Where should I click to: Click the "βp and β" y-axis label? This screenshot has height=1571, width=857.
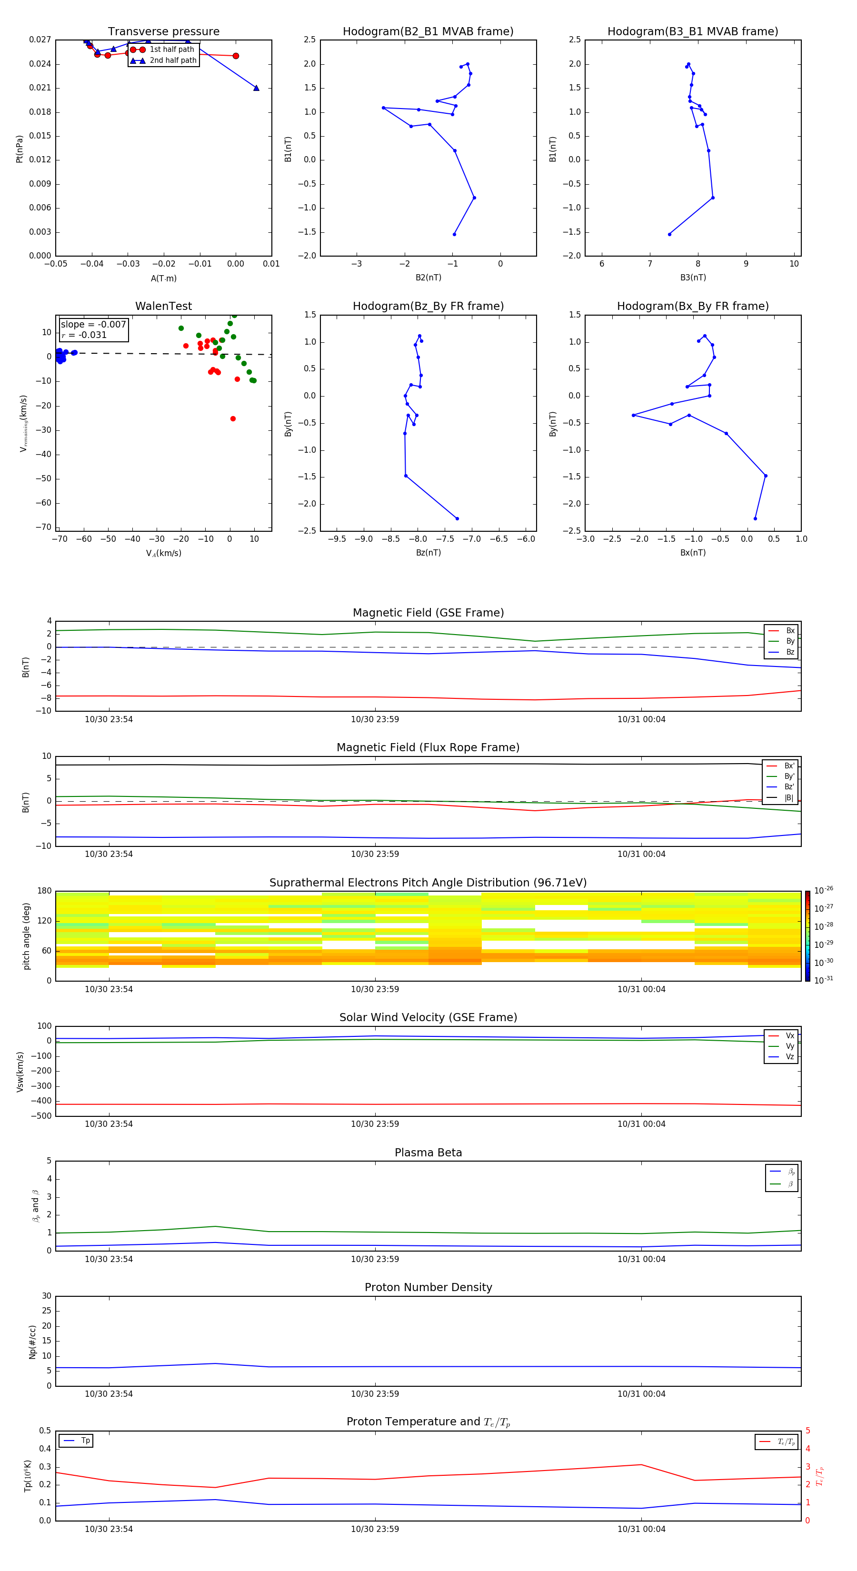click(35, 1206)
